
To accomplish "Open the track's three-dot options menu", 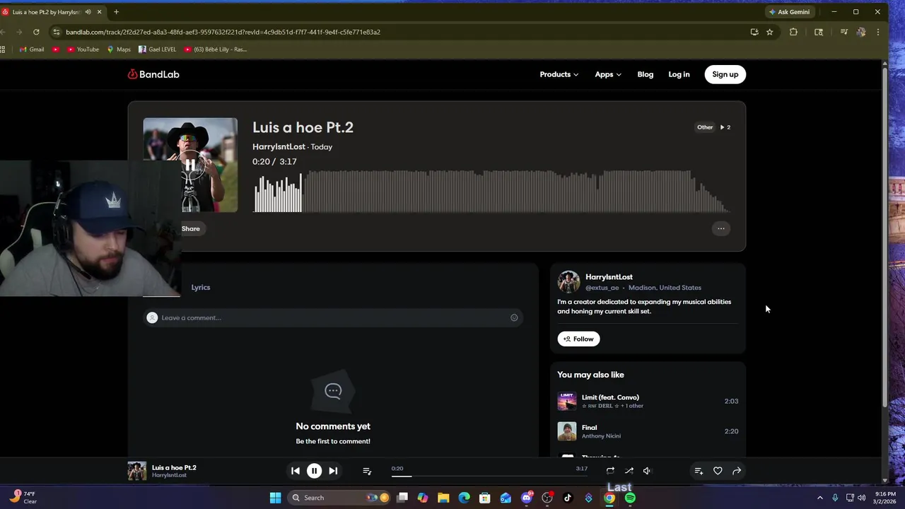I will tap(720, 228).
